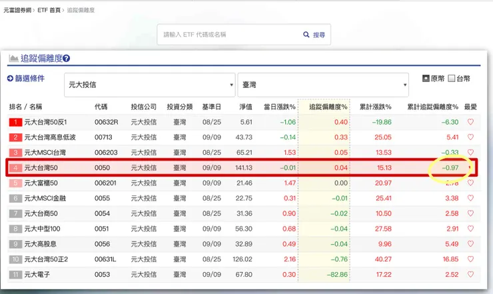Favorite 元大MSCI金融 with its heart icon
This screenshot has width=493, height=294.
click(x=470, y=198)
